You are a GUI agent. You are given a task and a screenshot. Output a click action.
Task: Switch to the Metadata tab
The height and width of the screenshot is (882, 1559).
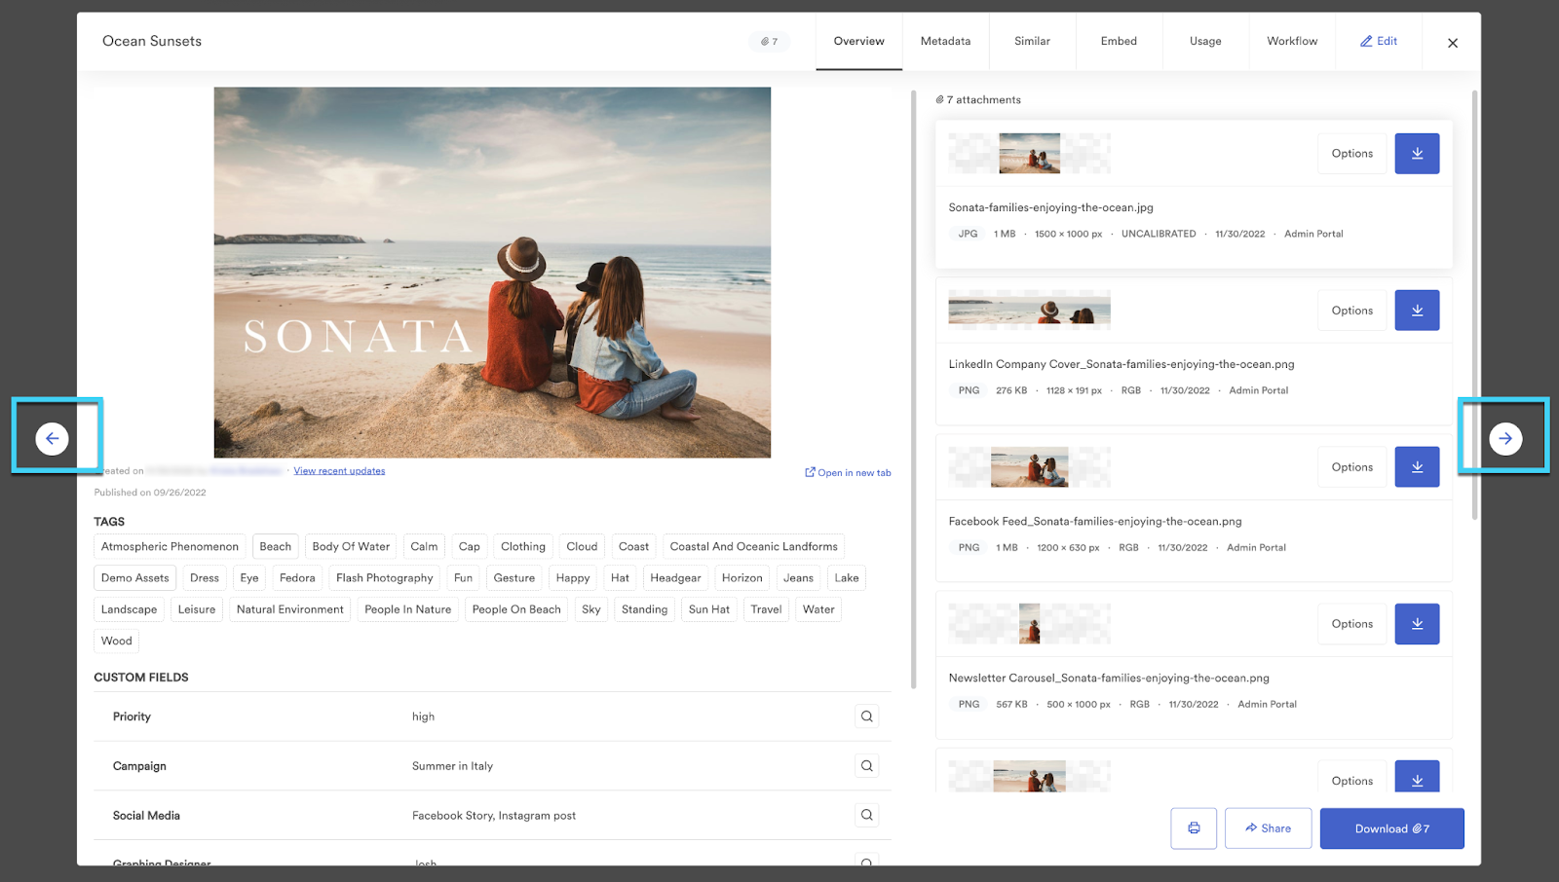945,41
